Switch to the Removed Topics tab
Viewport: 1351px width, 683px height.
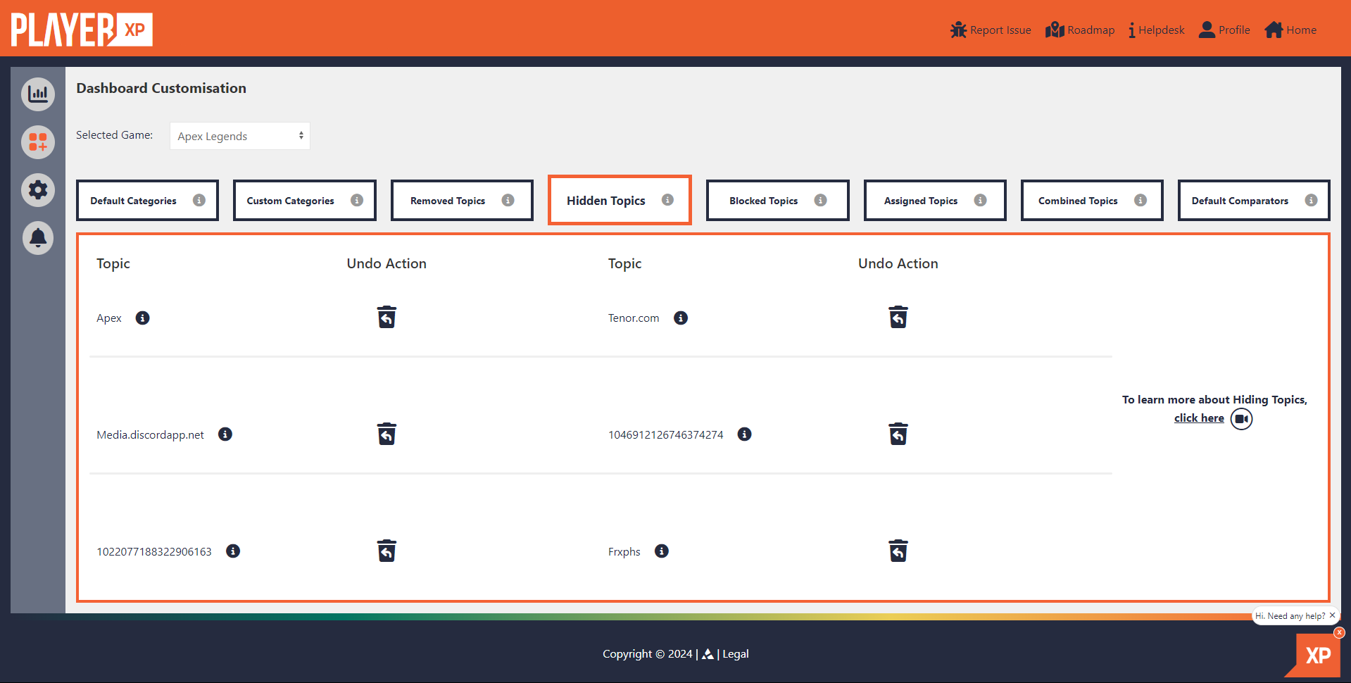pos(462,201)
